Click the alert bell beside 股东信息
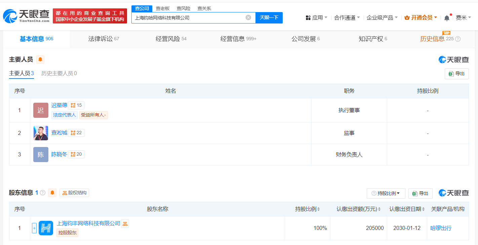478x245 pixels. [x=52, y=193]
